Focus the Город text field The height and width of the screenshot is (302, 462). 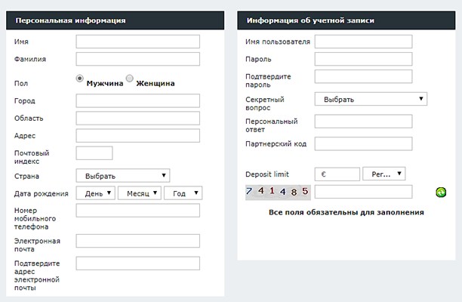tap(137, 100)
